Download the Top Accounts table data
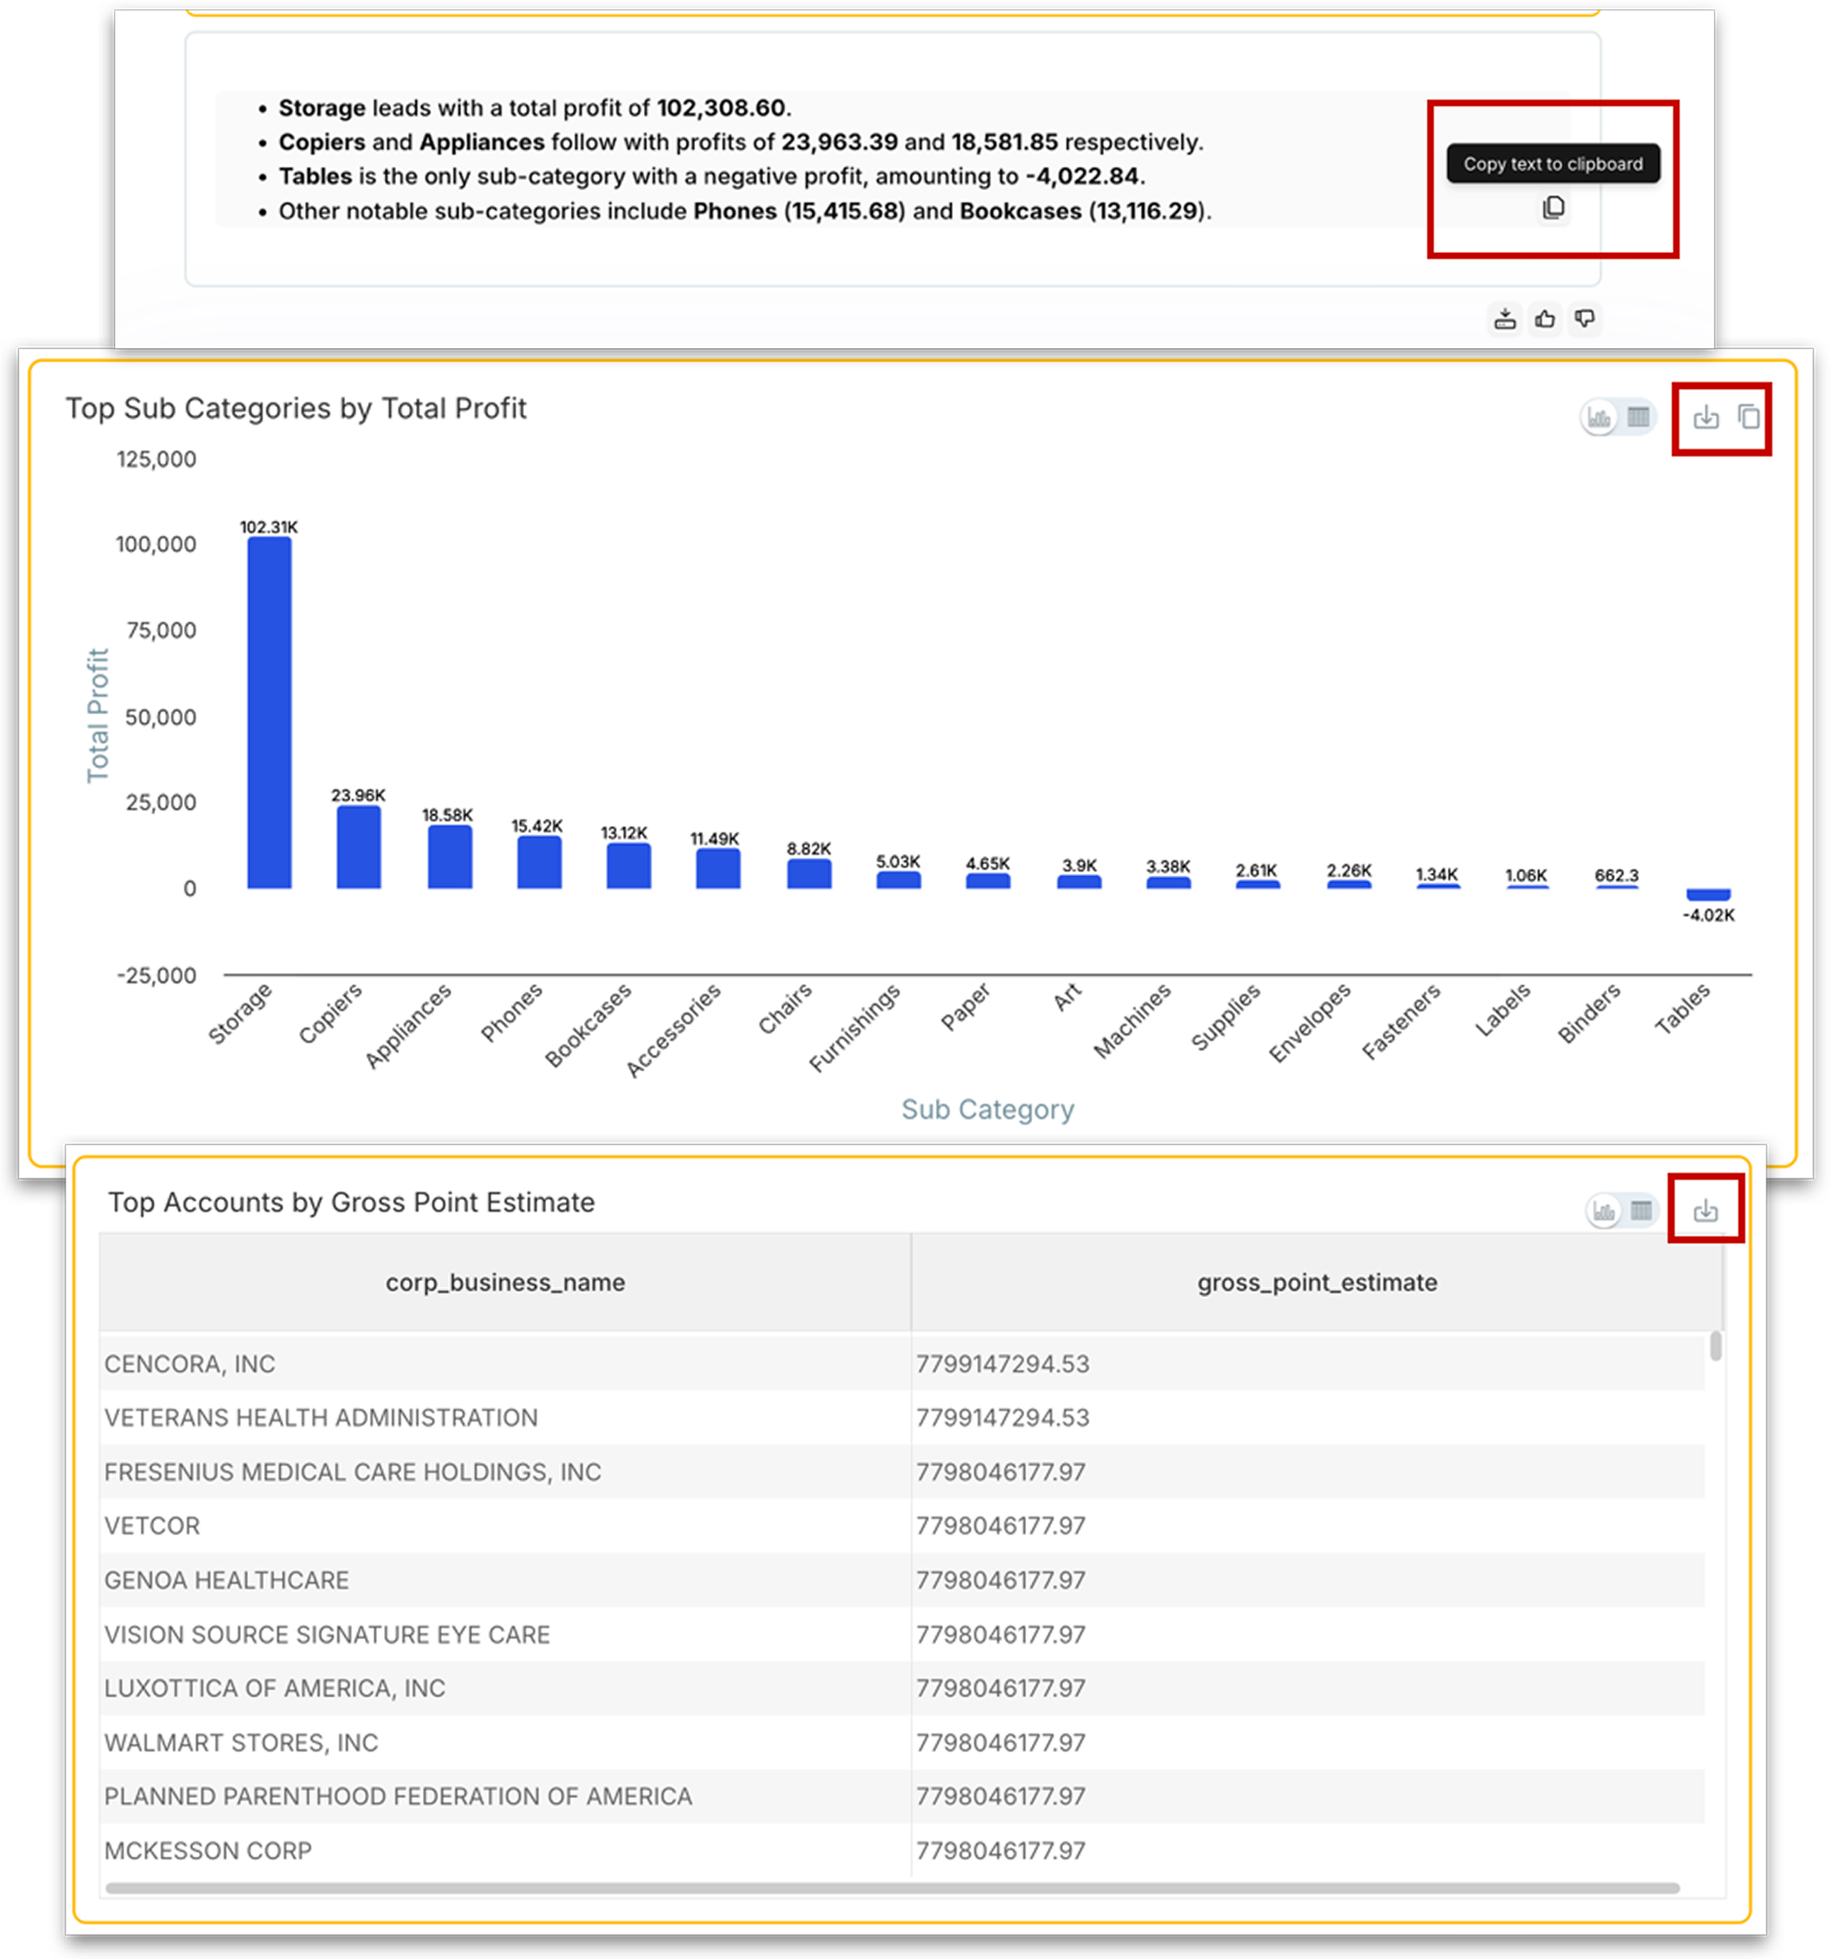Screen dimensions: 1832x1960 (1706, 1211)
